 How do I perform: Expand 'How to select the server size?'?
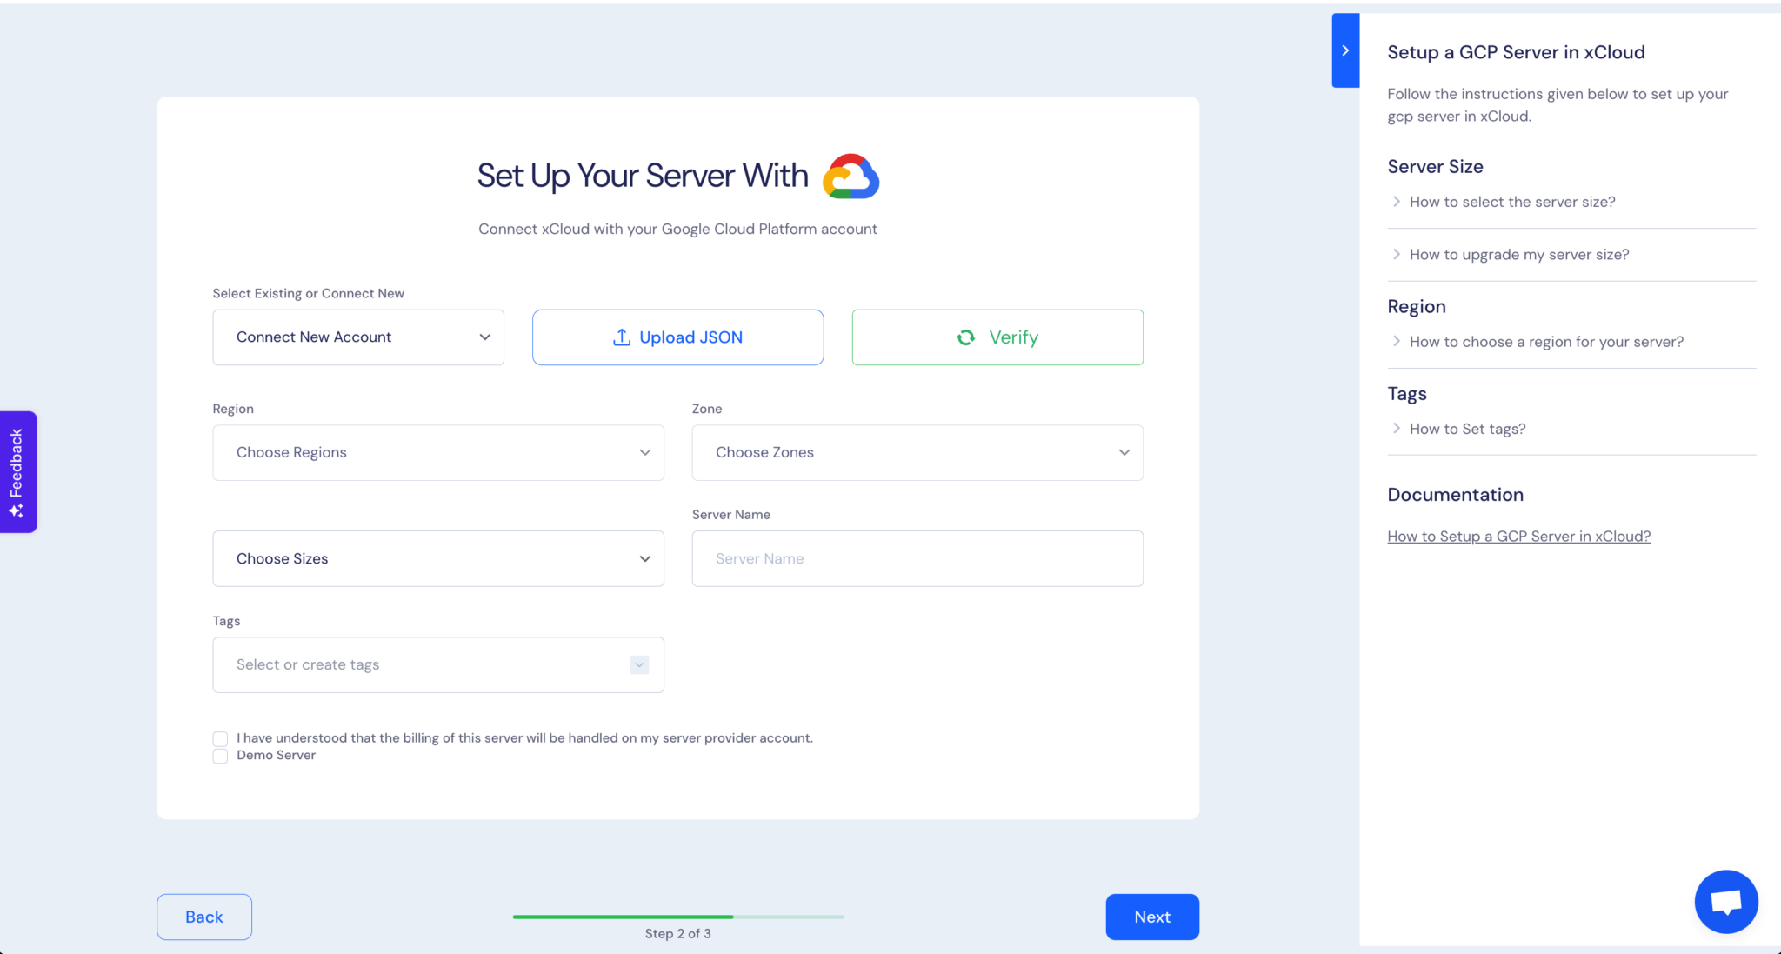[1511, 201]
